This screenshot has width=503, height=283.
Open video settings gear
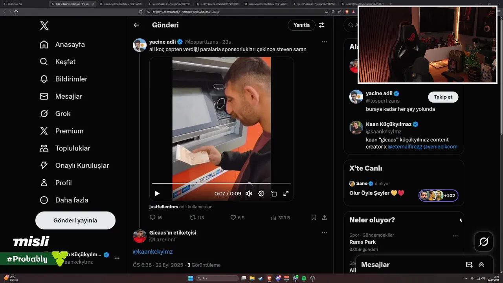(261, 193)
